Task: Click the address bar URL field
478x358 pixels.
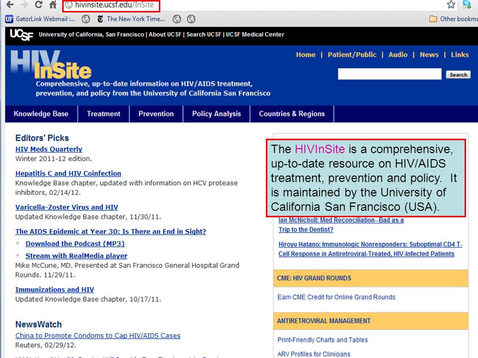Action: point(111,5)
